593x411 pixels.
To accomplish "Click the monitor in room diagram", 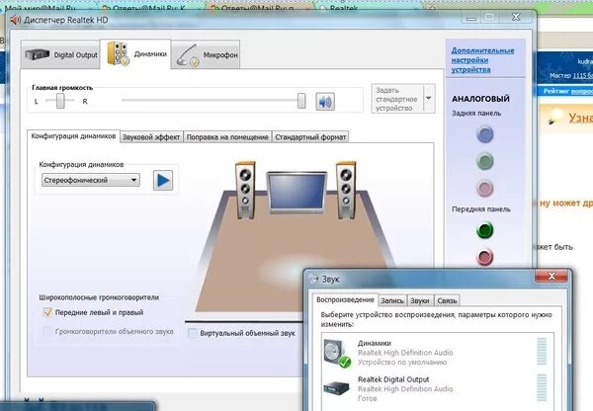I will [296, 193].
